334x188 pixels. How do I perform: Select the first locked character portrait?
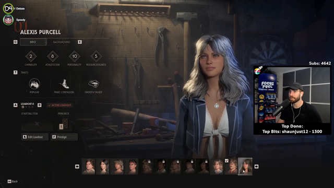(x=146, y=167)
